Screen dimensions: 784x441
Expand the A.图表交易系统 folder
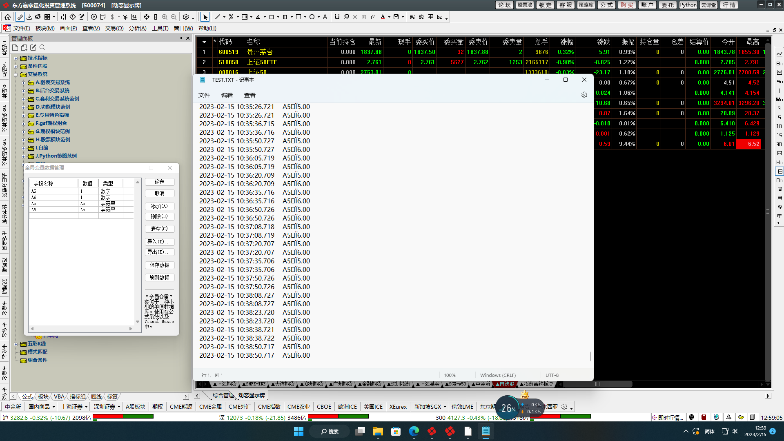click(x=24, y=82)
